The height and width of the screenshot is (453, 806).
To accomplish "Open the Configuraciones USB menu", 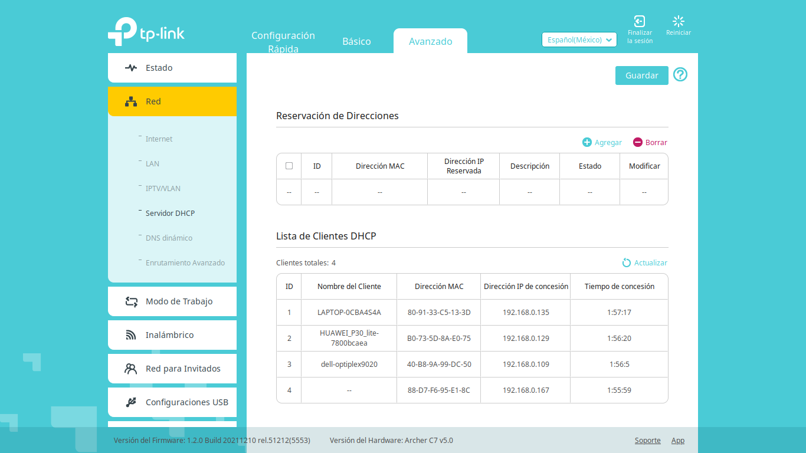I will coord(172,402).
